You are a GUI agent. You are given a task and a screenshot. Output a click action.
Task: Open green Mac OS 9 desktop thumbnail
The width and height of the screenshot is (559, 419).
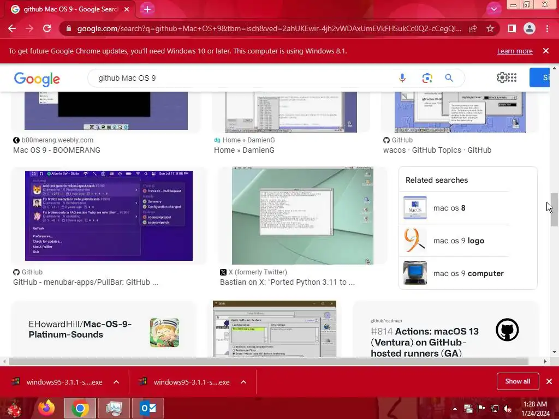302,216
